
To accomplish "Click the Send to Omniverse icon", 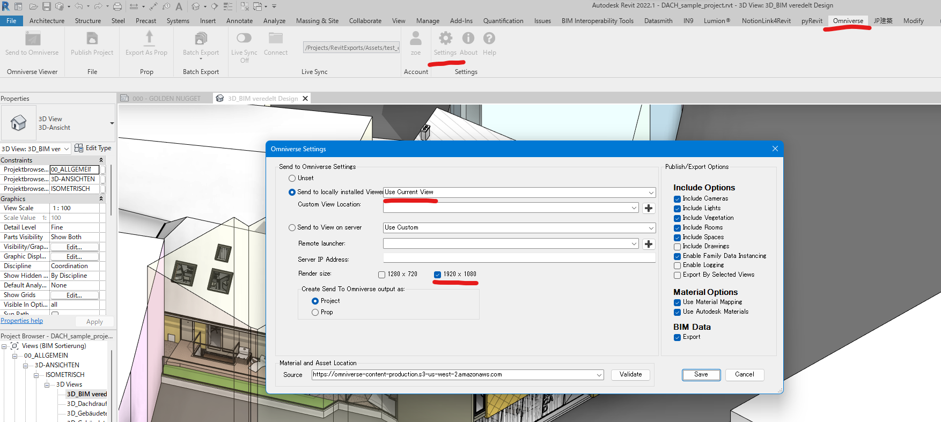I will pos(33,39).
